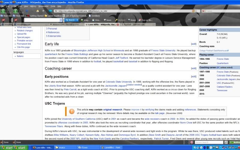
Task: Open the Getting Started bookmark
Action: [x=35, y=16]
